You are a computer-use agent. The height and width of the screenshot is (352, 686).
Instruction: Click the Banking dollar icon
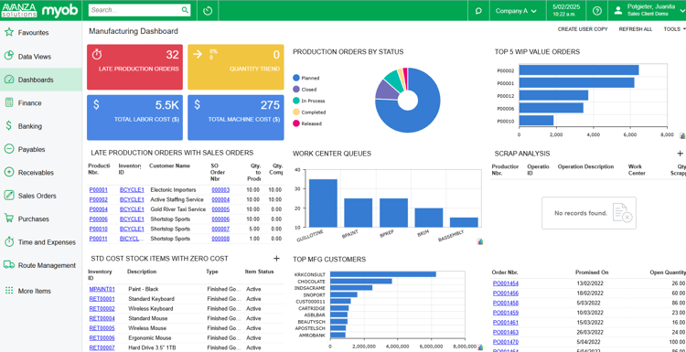8,126
